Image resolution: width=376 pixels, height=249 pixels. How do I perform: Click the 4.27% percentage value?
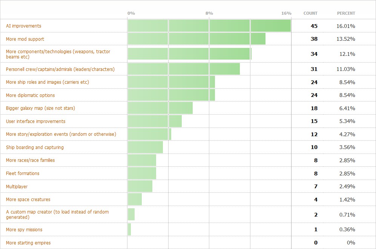pos(347,135)
